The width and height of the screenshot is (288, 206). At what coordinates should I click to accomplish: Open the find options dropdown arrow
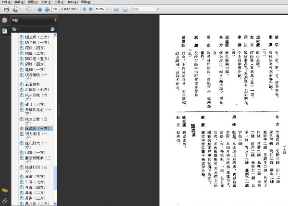(x=158, y=9)
